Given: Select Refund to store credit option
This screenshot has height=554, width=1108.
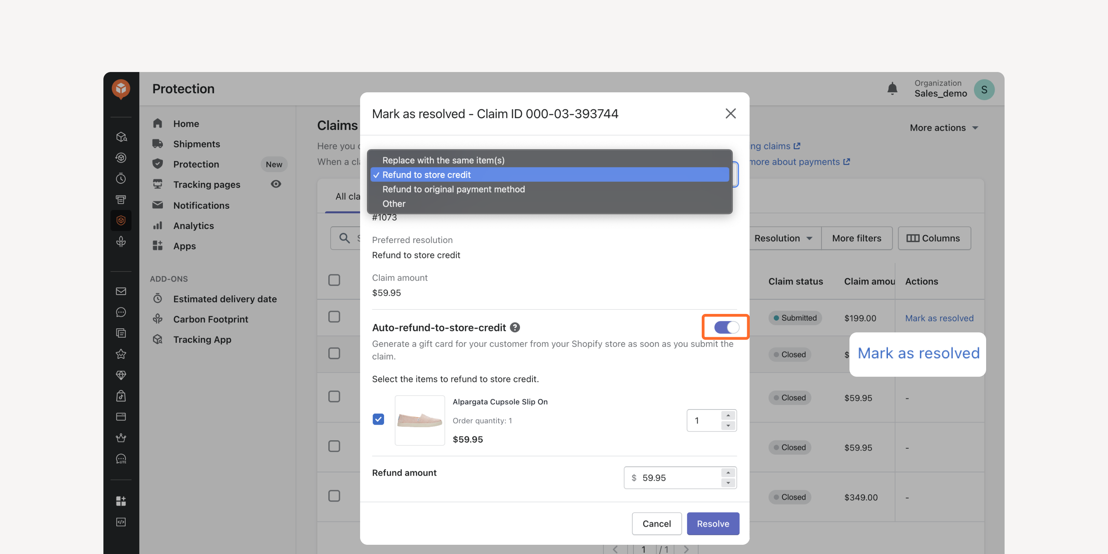Looking at the screenshot, I should (x=550, y=175).
